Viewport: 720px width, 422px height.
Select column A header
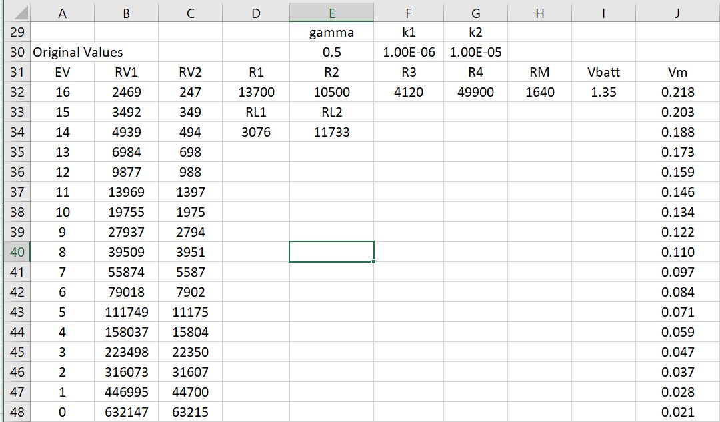point(63,13)
